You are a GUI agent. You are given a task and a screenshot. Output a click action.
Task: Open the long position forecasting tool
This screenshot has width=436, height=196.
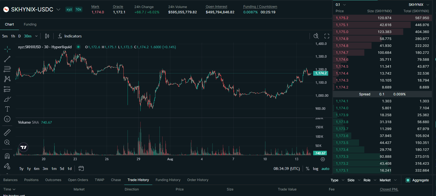[x=7, y=89]
